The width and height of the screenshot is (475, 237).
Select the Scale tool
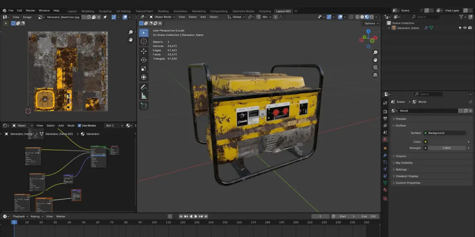(144, 68)
